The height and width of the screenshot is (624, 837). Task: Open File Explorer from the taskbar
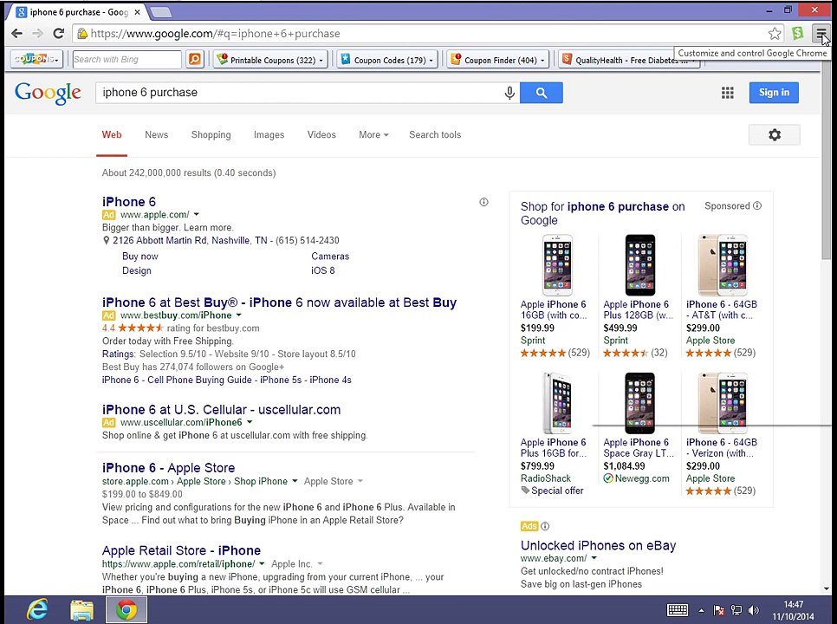(x=81, y=609)
